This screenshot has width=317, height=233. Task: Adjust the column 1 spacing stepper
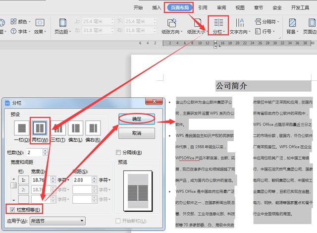click(94, 180)
